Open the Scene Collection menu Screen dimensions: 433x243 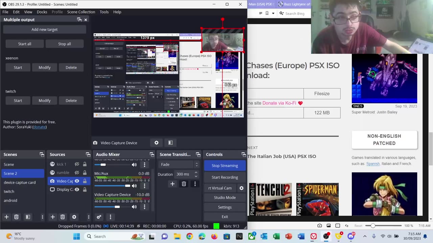pos(81,12)
